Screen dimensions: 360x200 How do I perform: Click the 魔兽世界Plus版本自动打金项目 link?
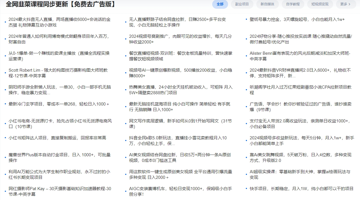[x=58, y=155]
